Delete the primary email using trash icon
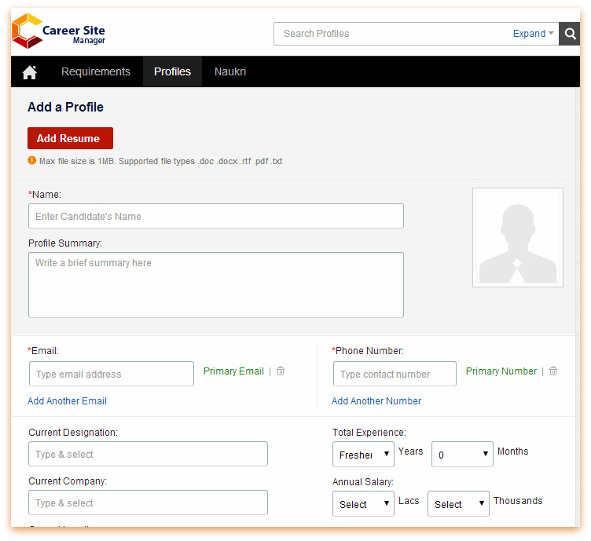This screenshot has width=591, height=541. (x=281, y=371)
